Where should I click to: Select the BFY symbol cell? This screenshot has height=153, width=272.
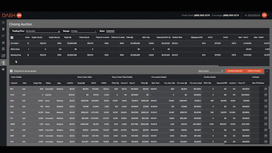(12, 89)
